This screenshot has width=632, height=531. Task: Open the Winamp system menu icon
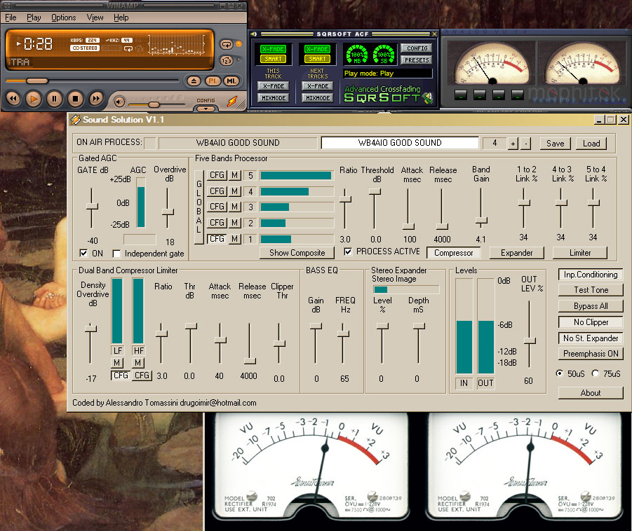(x=7, y=6)
